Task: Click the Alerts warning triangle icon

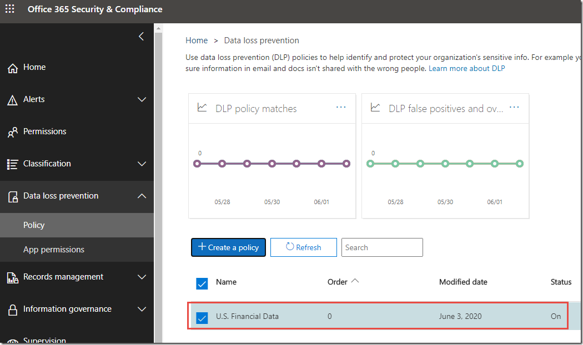Action: tap(12, 100)
